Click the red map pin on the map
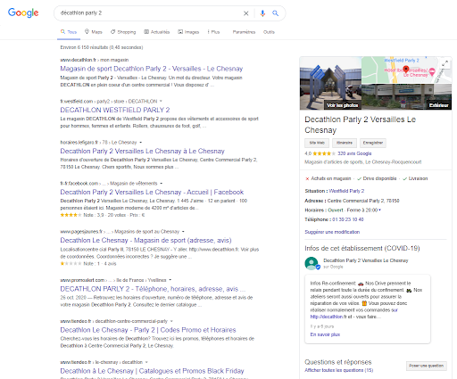Viewport: 457px width, 379px height. point(406,70)
